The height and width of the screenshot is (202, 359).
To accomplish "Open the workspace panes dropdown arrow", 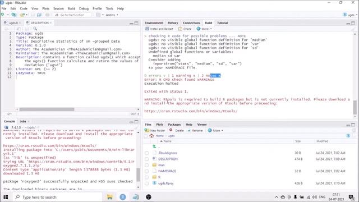I will click(x=103, y=15).
